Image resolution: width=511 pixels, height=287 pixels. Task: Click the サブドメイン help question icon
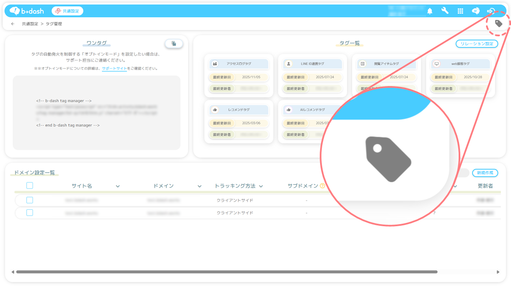pyautogui.click(x=322, y=186)
